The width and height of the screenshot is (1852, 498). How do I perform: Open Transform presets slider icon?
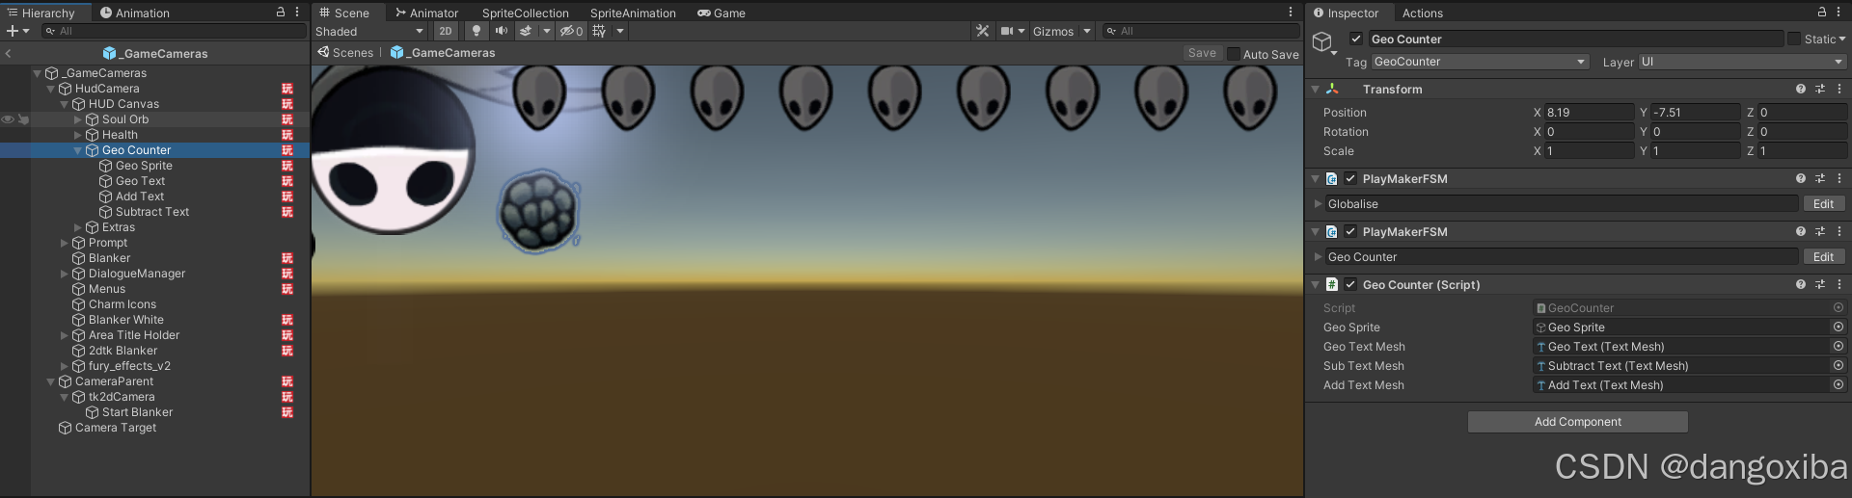[x=1820, y=89]
